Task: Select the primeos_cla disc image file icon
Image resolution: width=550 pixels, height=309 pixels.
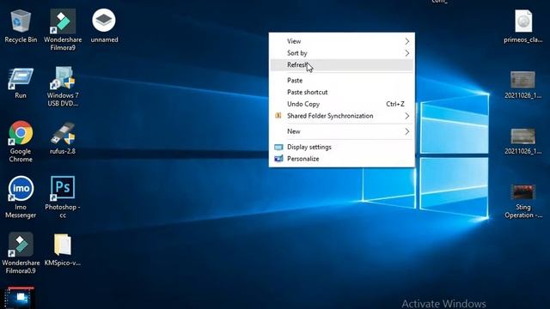Action: coord(523,21)
